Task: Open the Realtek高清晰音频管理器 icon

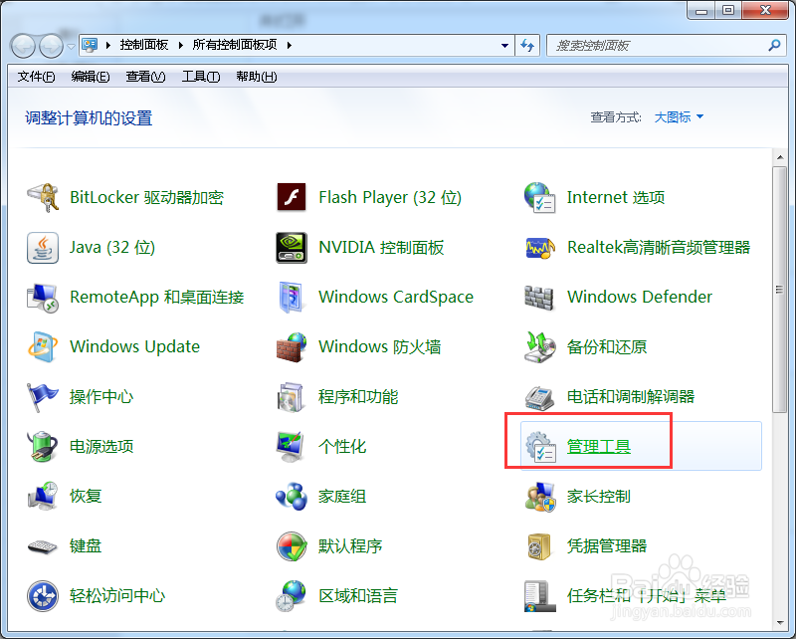Action: pos(539,248)
